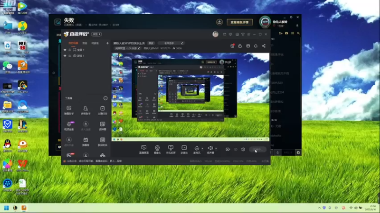The height and width of the screenshot is (213, 380).
Task: Click the download icon in game client window
Action: coord(219,22)
